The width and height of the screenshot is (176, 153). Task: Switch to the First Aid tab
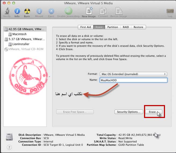click(86, 27)
